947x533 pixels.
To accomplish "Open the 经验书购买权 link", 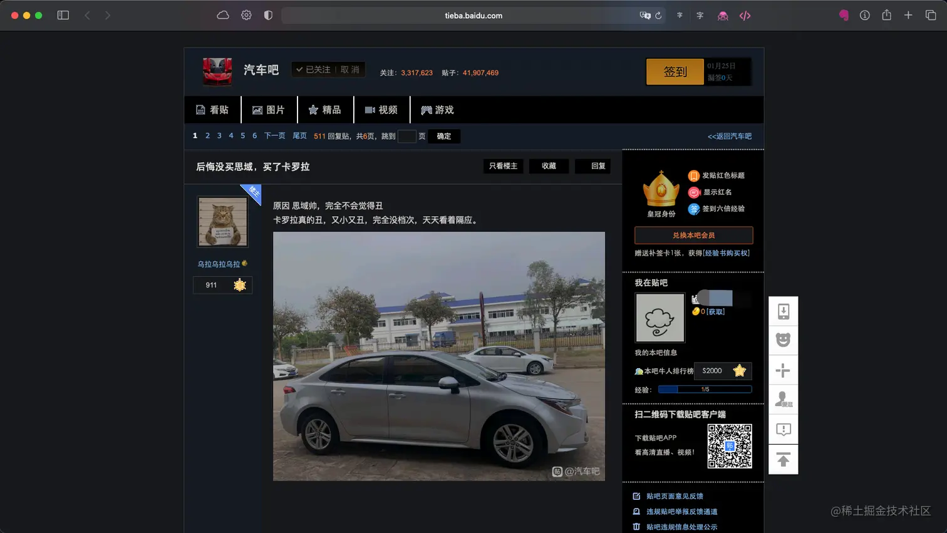I will coord(727,253).
